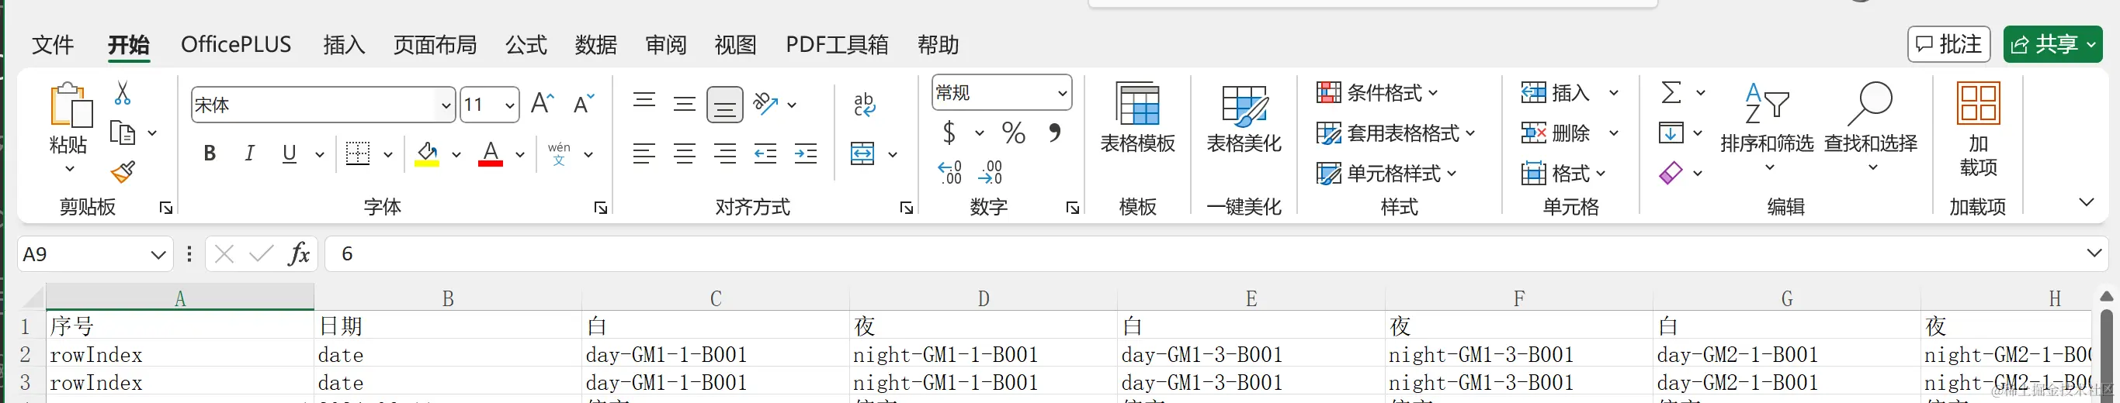Click the 批注 comments button
The height and width of the screenshot is (403, 2120).
(x=1948, y=44)
